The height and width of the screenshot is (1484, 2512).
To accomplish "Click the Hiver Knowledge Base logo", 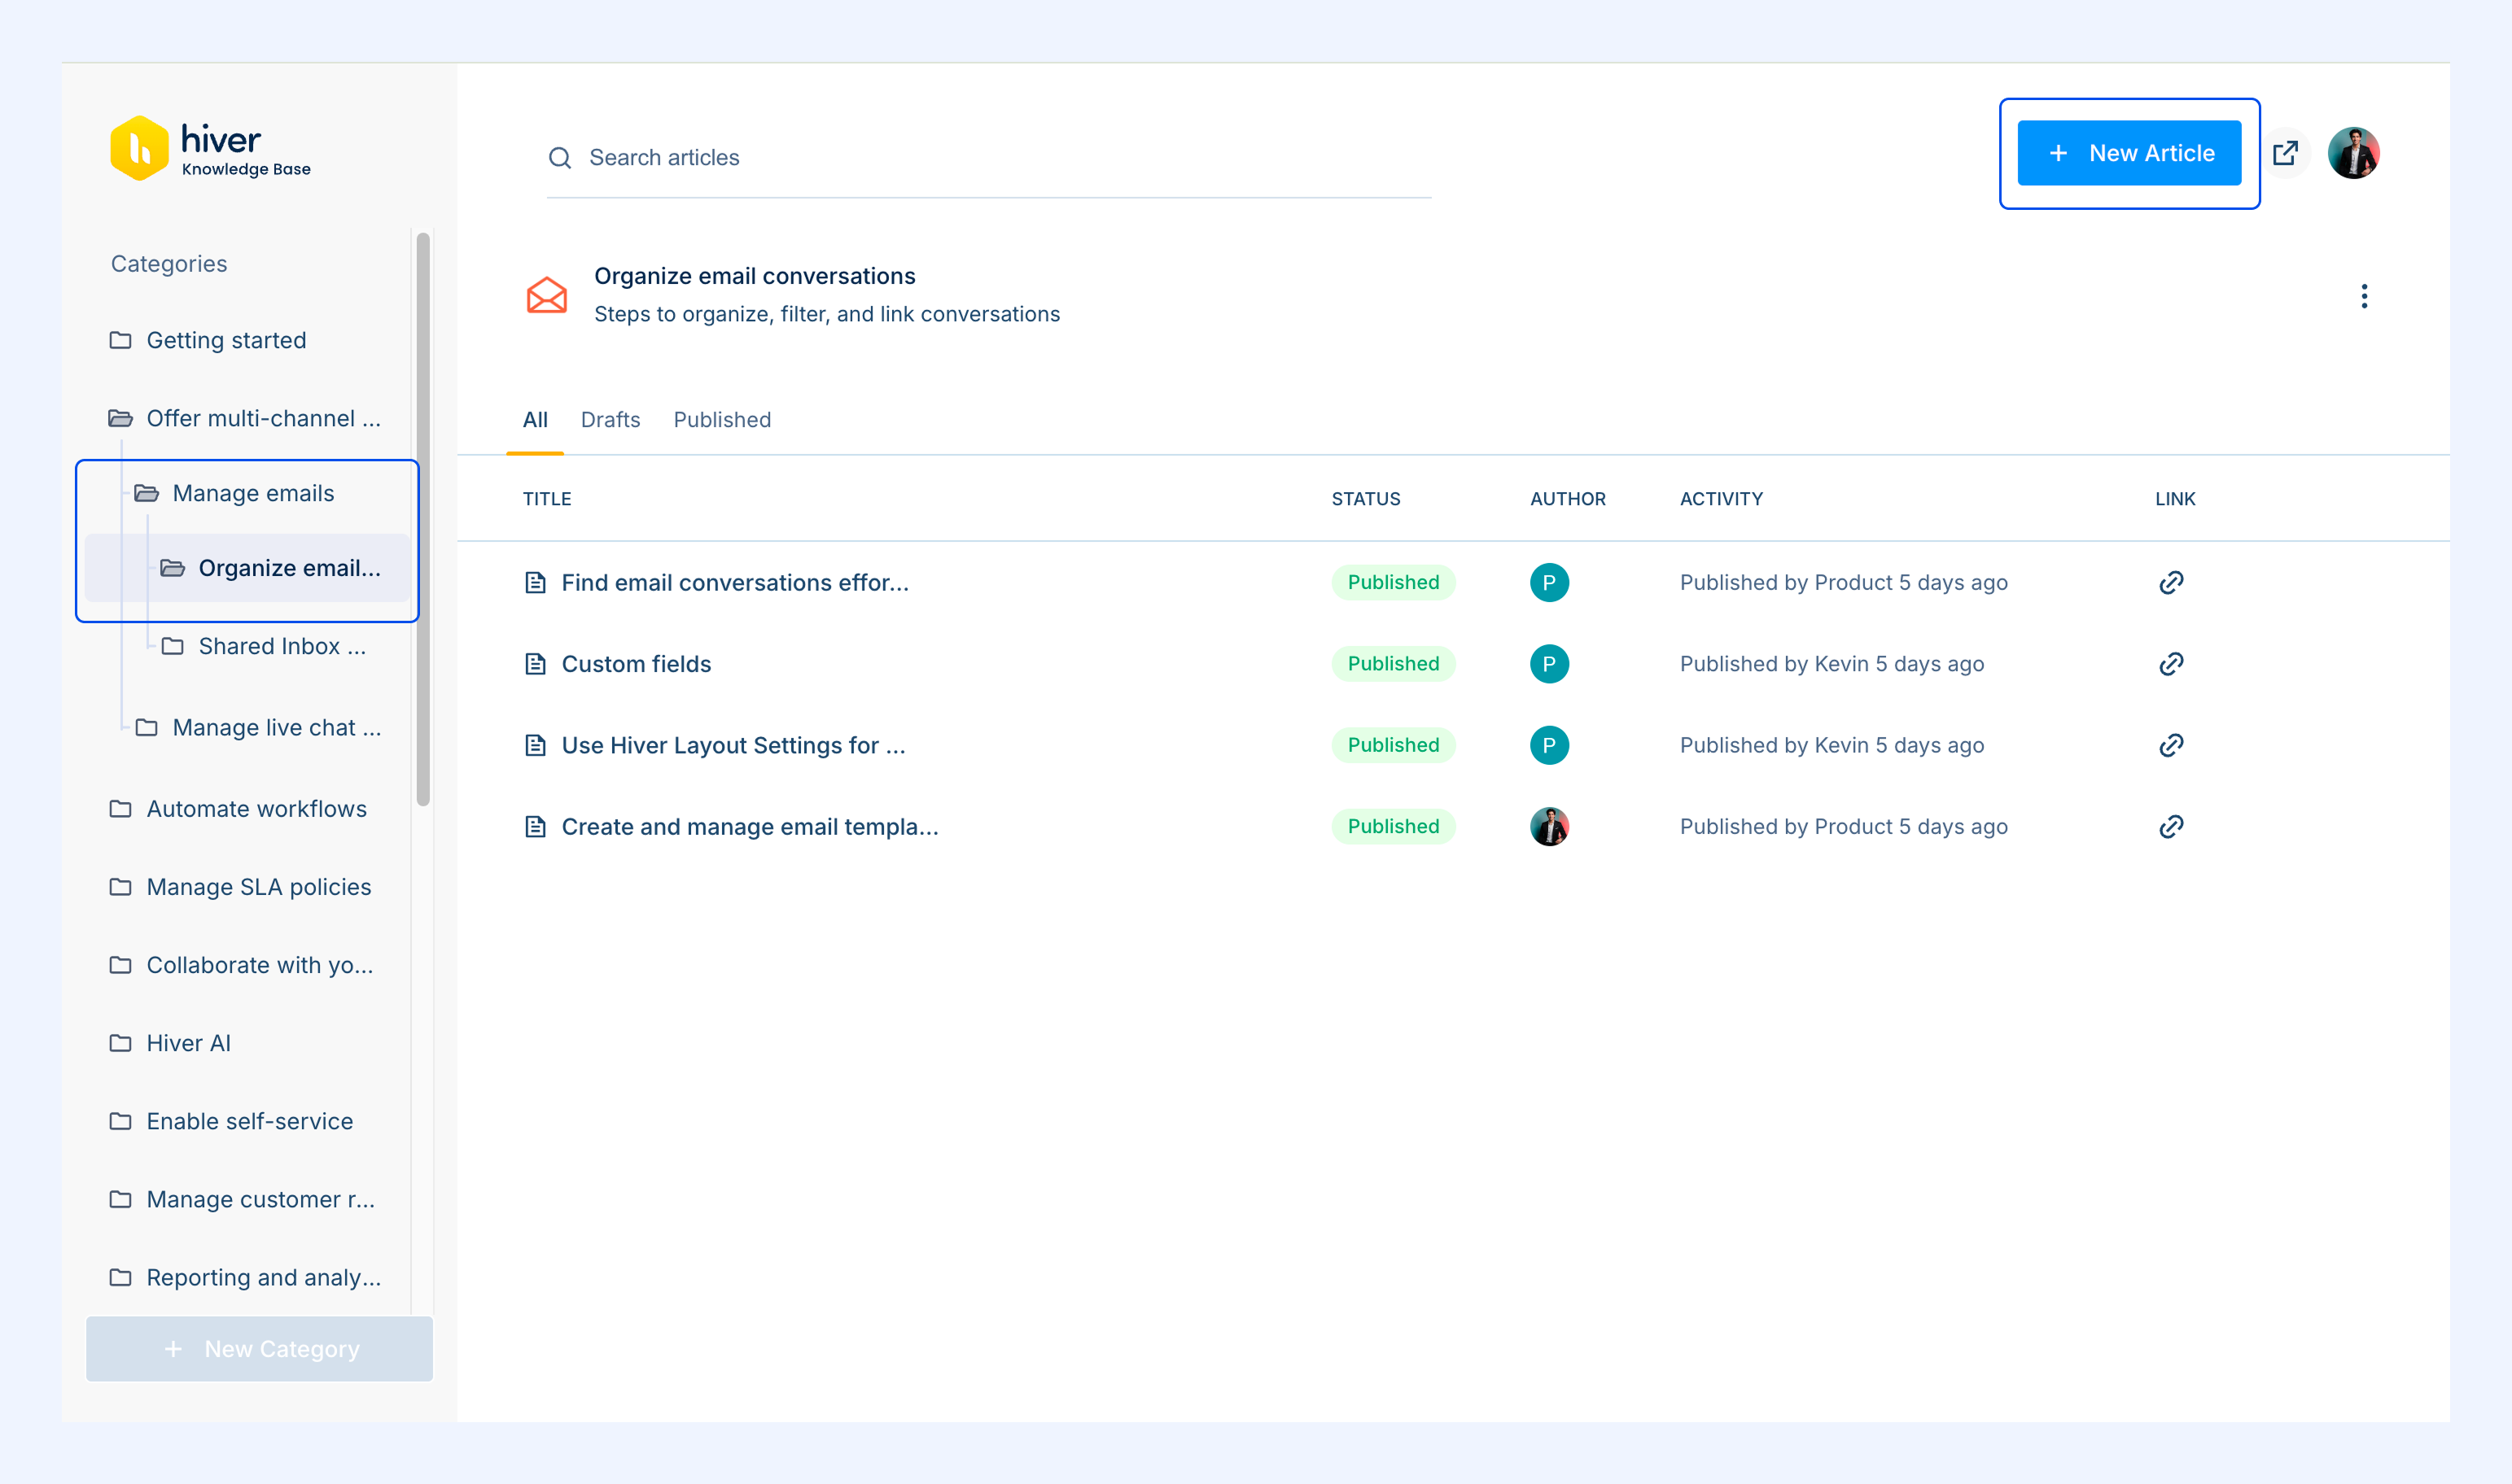I will pyautogui.click(x=211, y=149).
